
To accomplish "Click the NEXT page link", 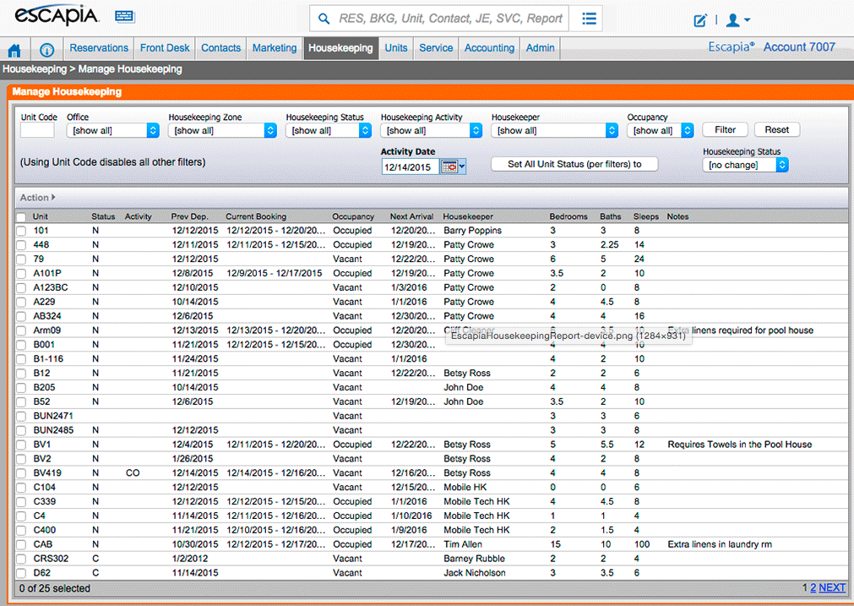I will [x=832, y=588].
